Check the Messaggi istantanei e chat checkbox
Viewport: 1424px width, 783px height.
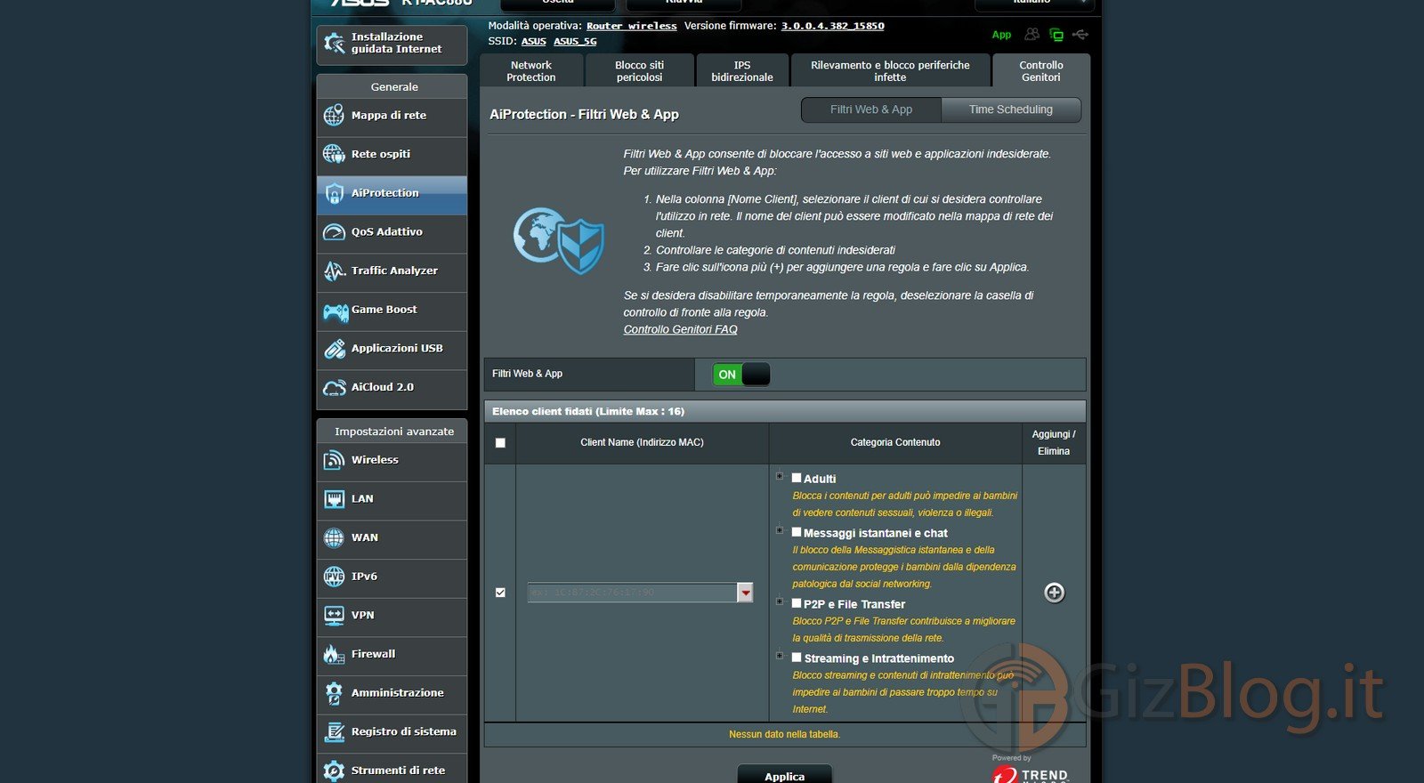[797, 532]
